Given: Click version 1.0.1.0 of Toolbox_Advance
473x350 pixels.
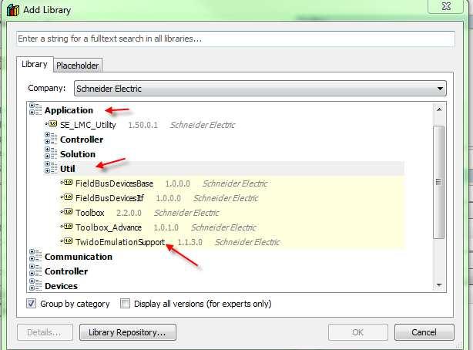Looking at the screenshot, I should (166, 227).
